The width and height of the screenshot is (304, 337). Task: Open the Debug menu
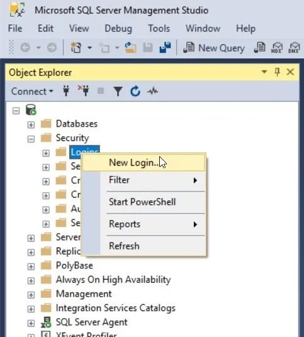coord(118,29)
